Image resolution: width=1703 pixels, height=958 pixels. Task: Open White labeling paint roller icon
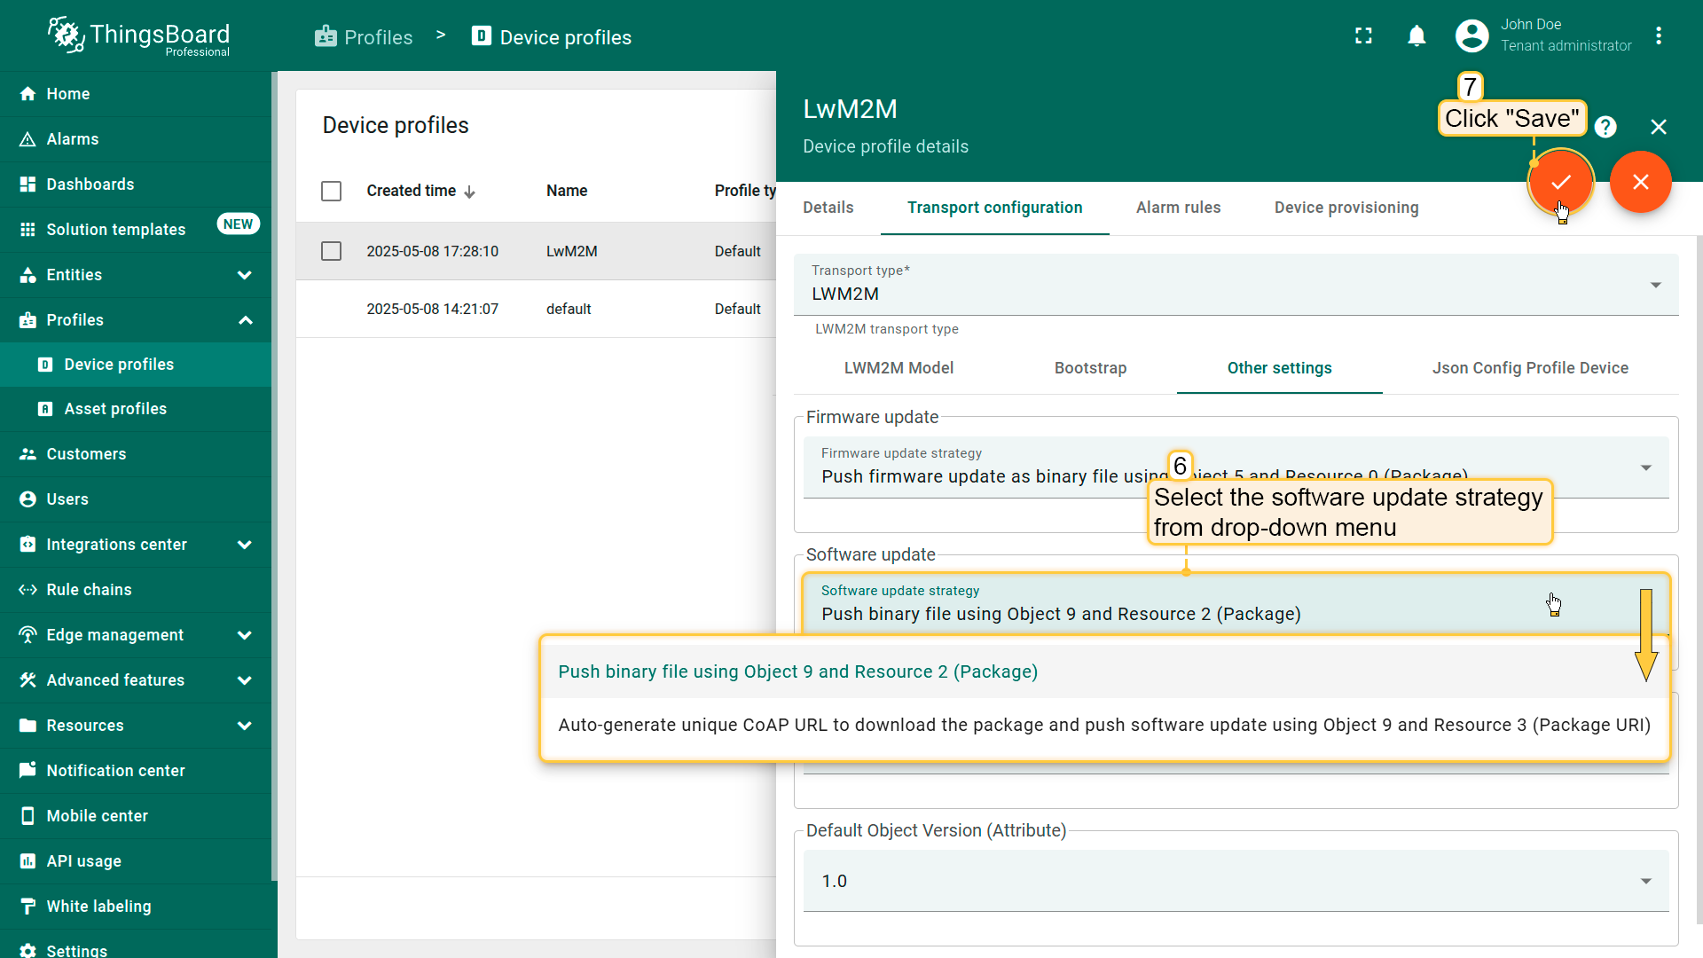pyautogui.click(x=27, y=907)
